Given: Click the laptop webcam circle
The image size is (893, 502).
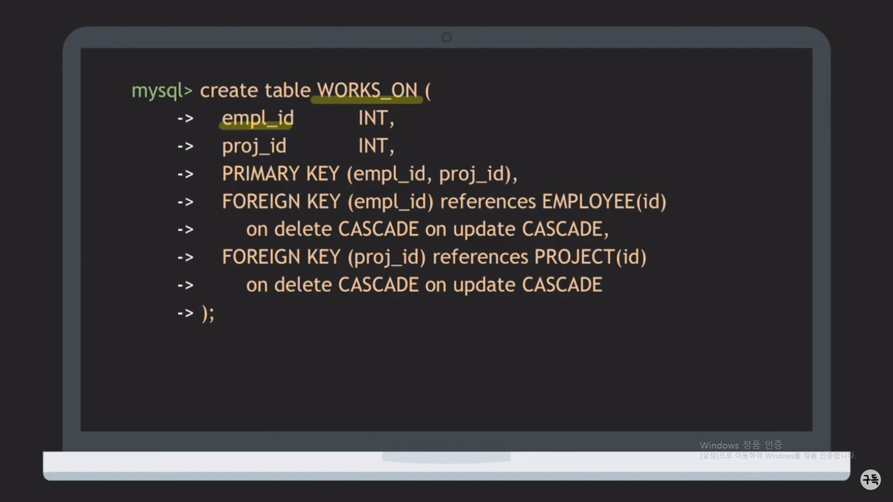Looking at the screenshot, I should tap(446, 37).
